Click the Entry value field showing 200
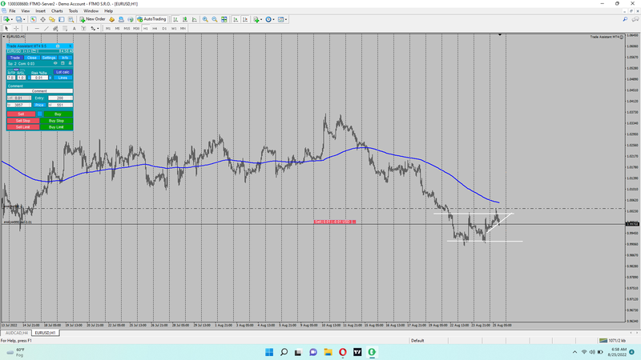The image size is (641, 360). [60, 98]
